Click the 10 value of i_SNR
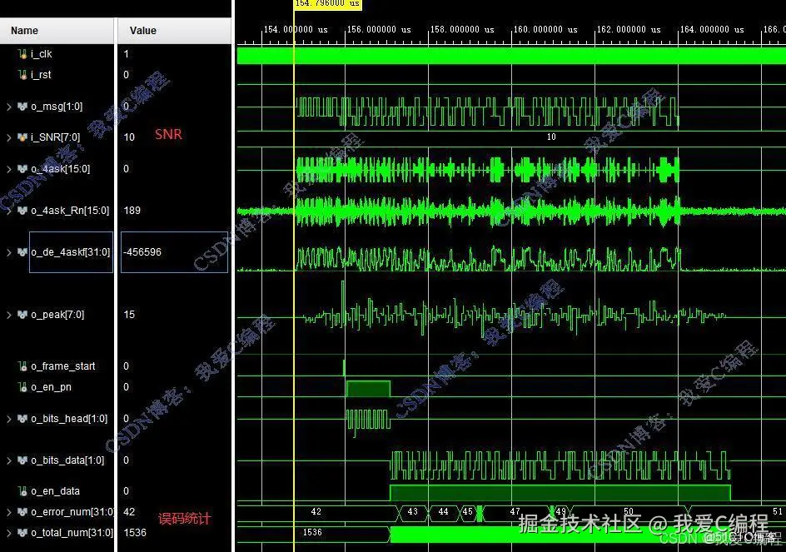This screenshot has width=786, height=552. point(129,137)
